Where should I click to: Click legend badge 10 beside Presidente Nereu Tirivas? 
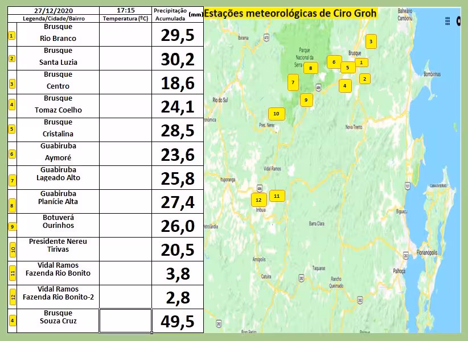(x=12, y=249)
